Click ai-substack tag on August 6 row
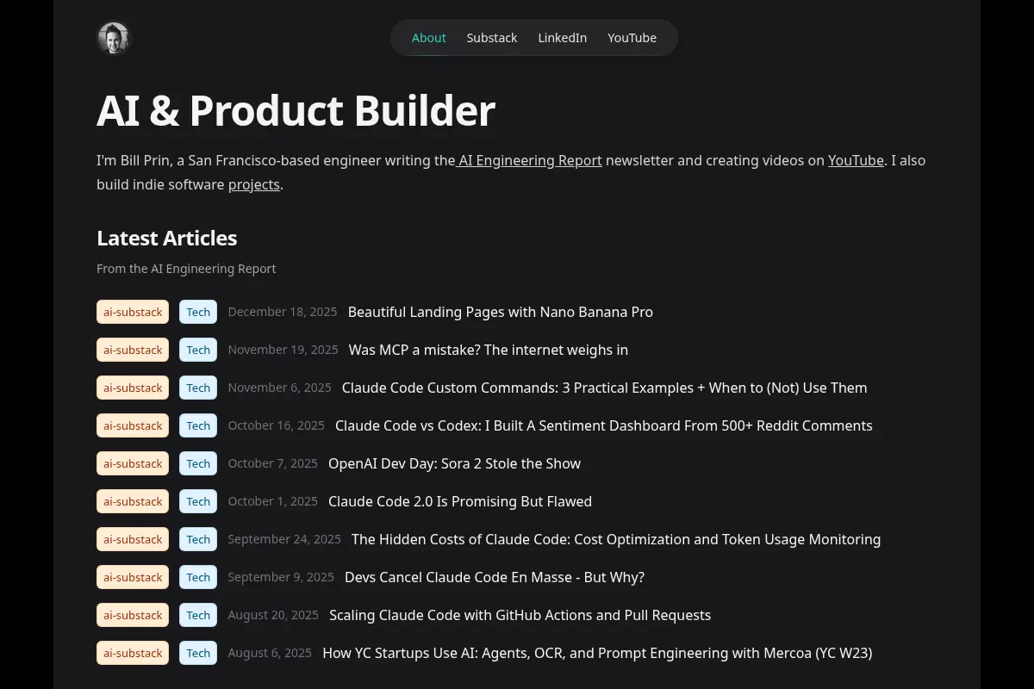Viewport: 1034px width, 689px height. pyautogui.click(x=133, y=653)
